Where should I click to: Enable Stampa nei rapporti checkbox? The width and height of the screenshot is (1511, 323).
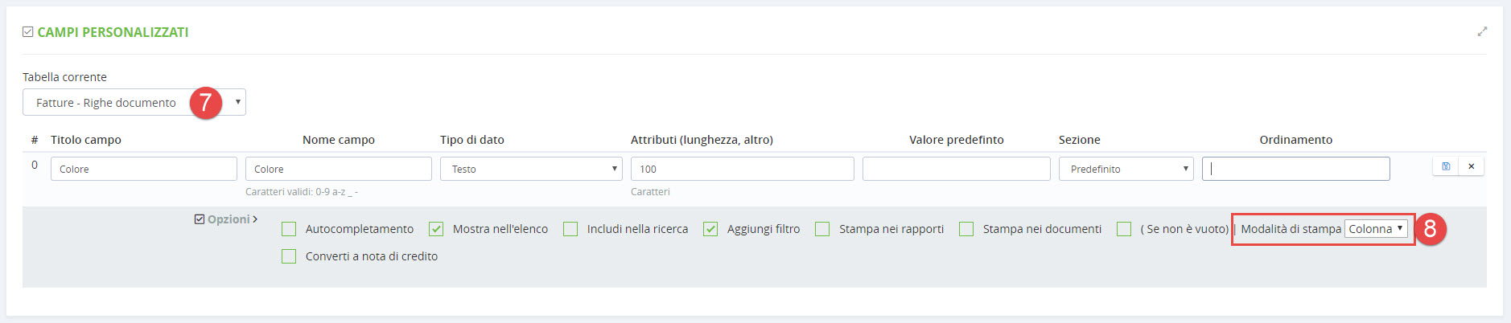click(822, 229)
